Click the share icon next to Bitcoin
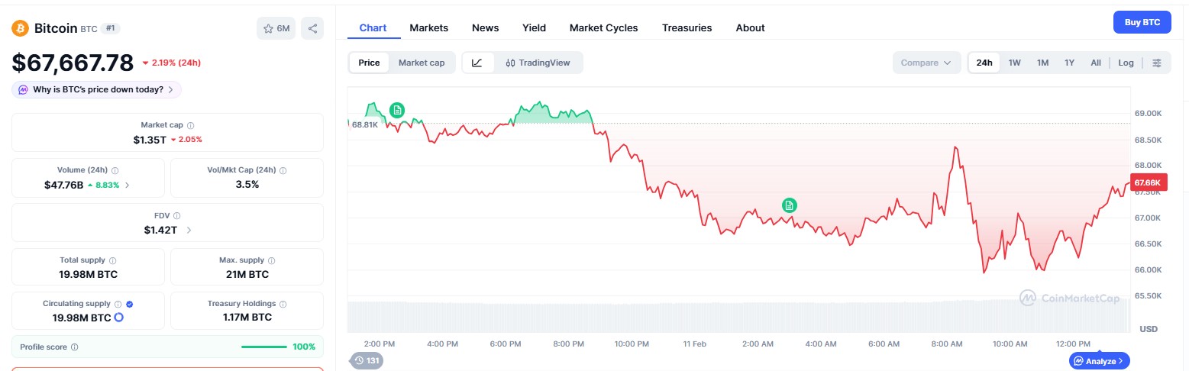Screen dimensions: 1189x371 click(x=312, y=29)
